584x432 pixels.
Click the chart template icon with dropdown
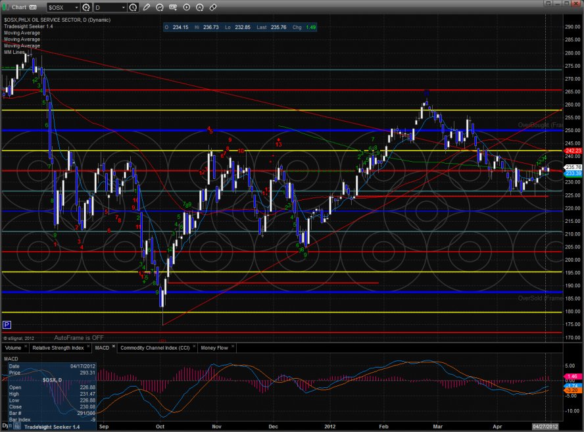[x=173, y=7]
